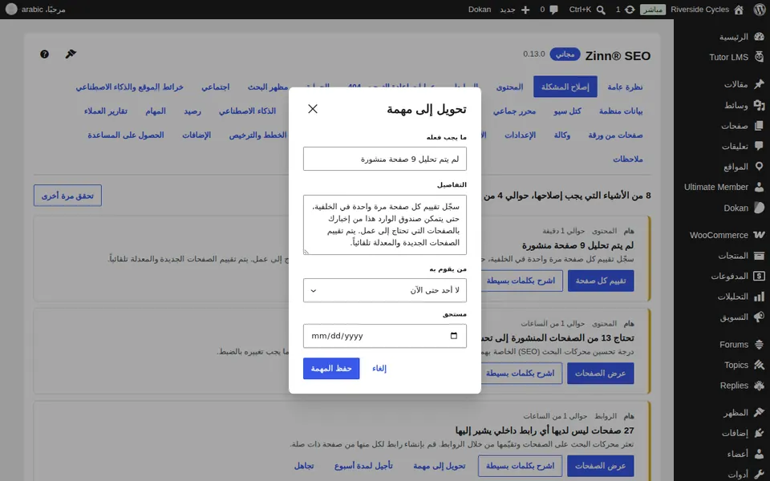The width and height of the screenshot is (770, 481).
Task: Switch to المحتوى content tab
Action: [x=510, y=87]
